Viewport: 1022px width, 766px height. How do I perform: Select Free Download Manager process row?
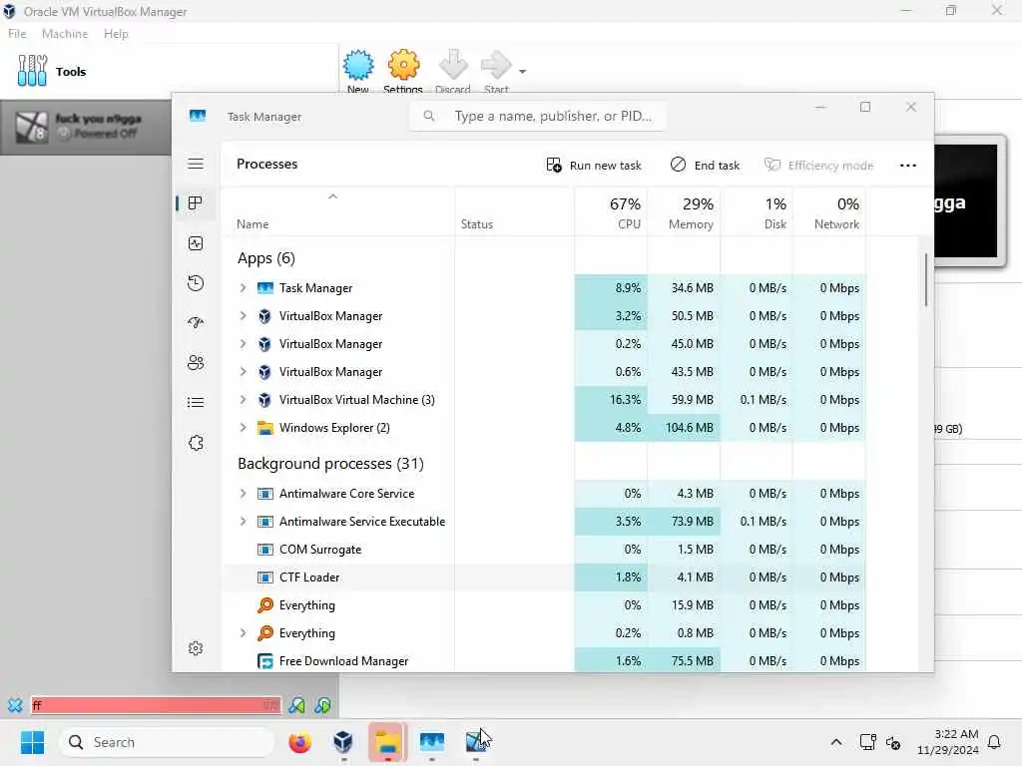click(544, 661)
